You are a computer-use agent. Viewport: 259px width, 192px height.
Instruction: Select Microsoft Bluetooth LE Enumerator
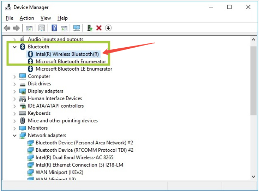(x=74, y=69)
